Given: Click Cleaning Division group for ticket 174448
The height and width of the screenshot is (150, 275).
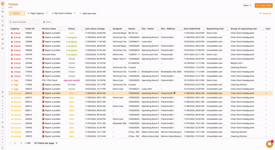Looking at the screenshot, I should (x=239, y=67).
